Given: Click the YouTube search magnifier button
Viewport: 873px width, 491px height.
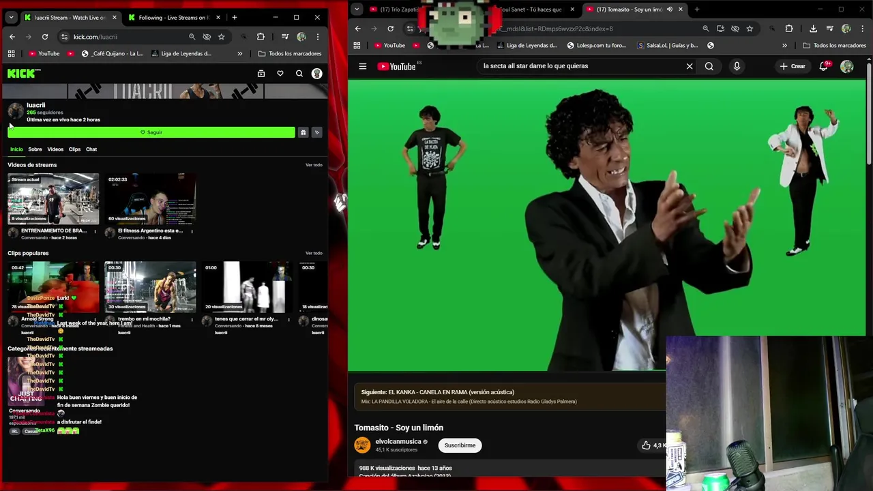Looking at the screenshot, I should coord(709,66).
